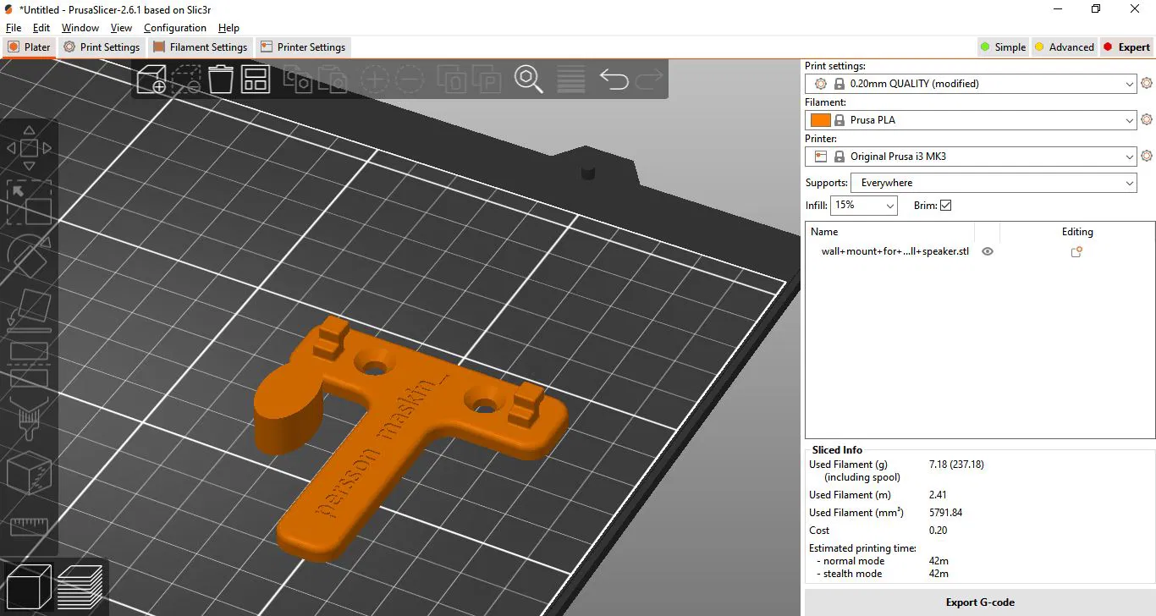Switch to the Filament Settings tab
Screen dimensions: 1156x616
(x=200, y=47)
